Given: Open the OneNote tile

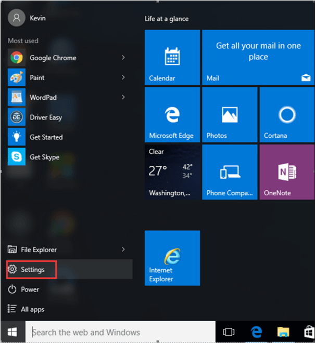Looking at the screenshot, I should (287, 172).
